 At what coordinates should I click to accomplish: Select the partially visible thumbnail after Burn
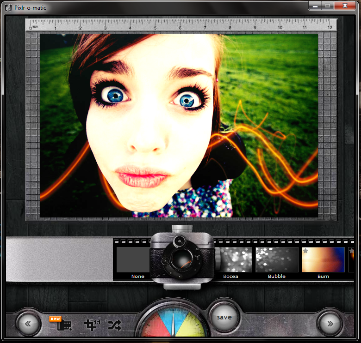(x=351, y=259)
